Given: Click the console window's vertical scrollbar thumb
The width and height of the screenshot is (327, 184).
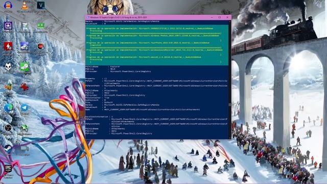Looking at the screenshot, I should click(x=230, y=104).
